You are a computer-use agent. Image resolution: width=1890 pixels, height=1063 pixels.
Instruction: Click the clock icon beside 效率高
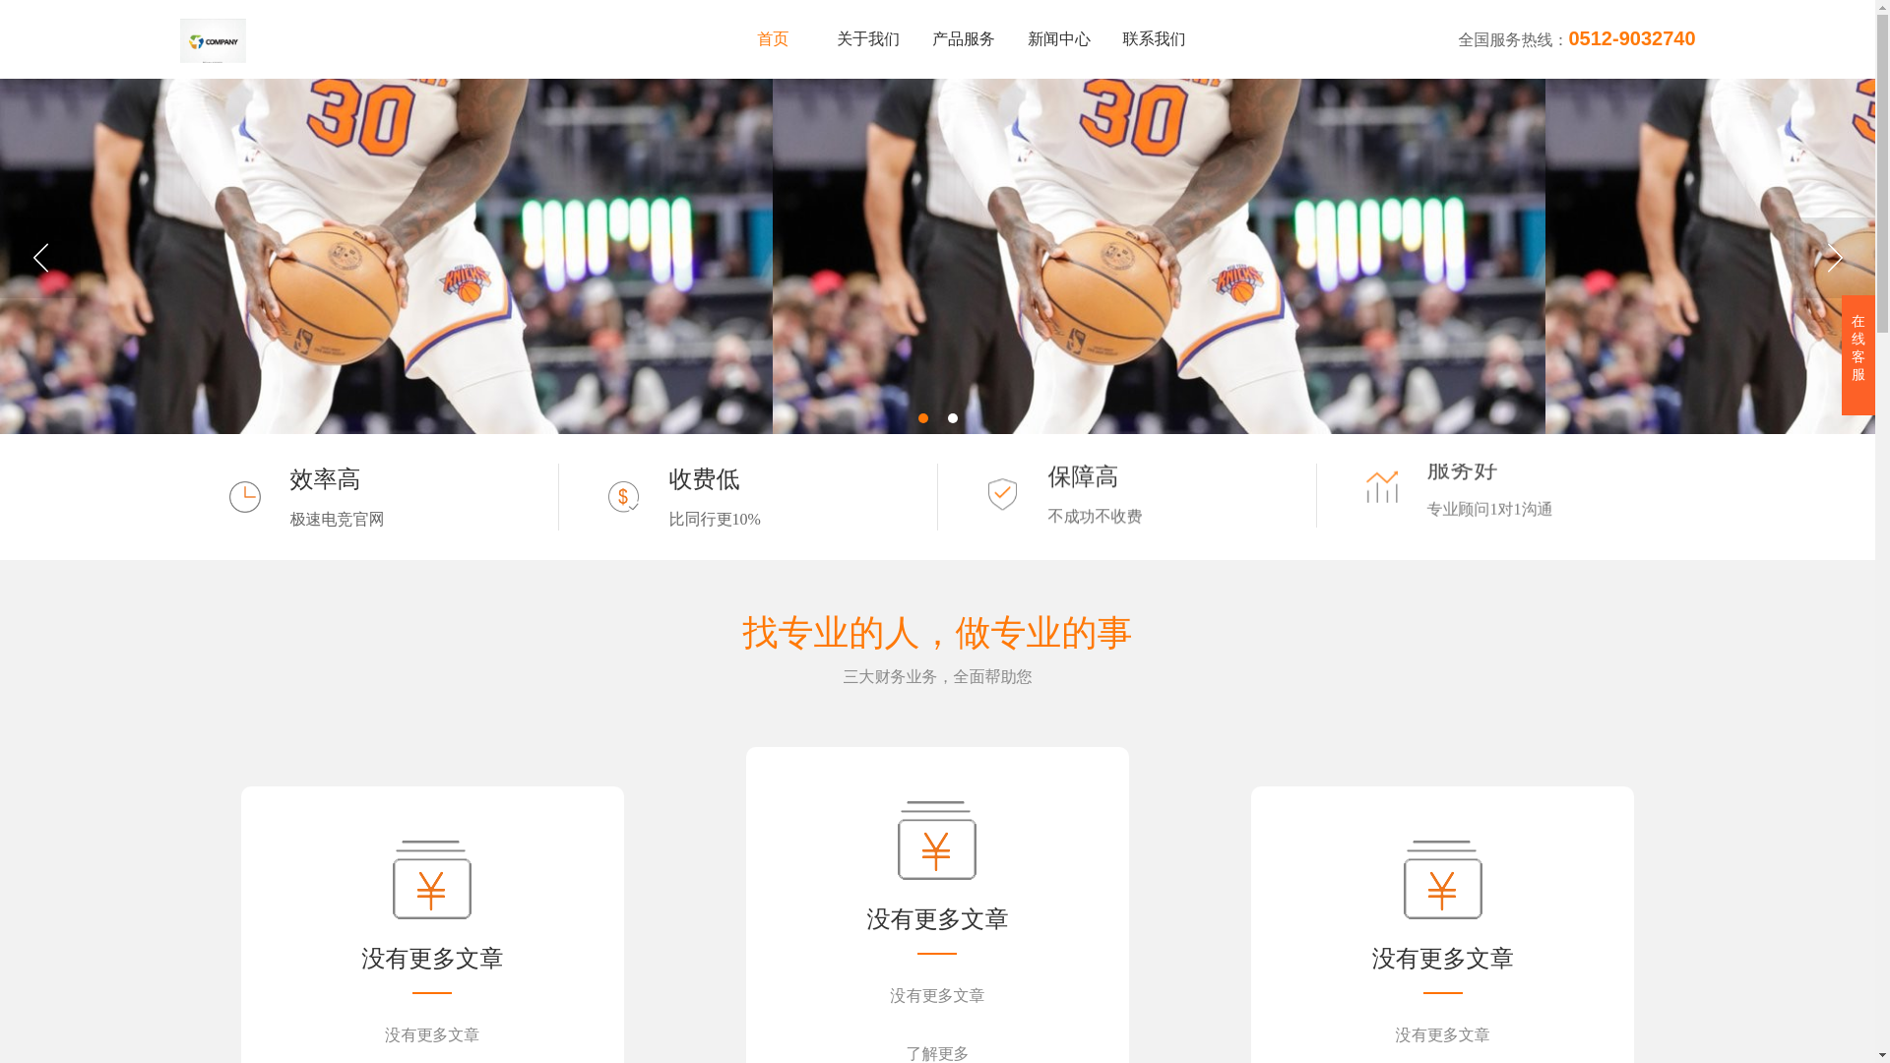pyautogui.click(x=245, y=497)
